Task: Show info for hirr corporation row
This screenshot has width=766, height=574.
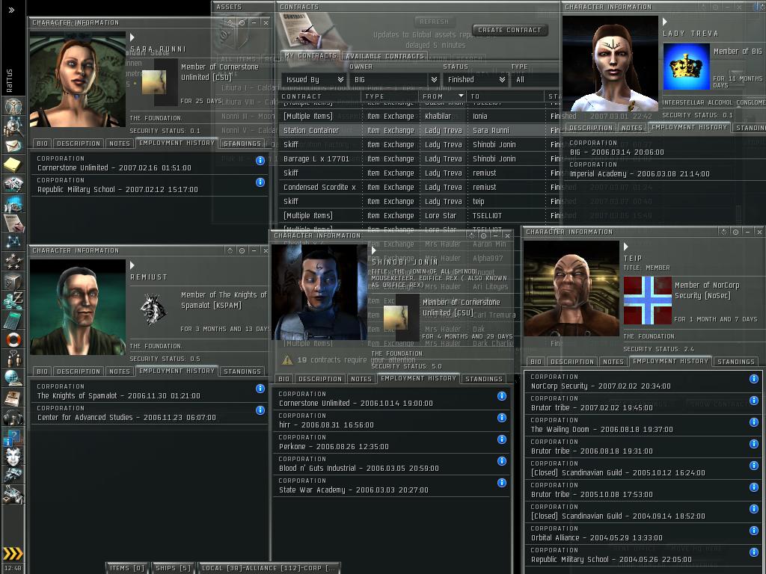Action: [x=502, y=417]
